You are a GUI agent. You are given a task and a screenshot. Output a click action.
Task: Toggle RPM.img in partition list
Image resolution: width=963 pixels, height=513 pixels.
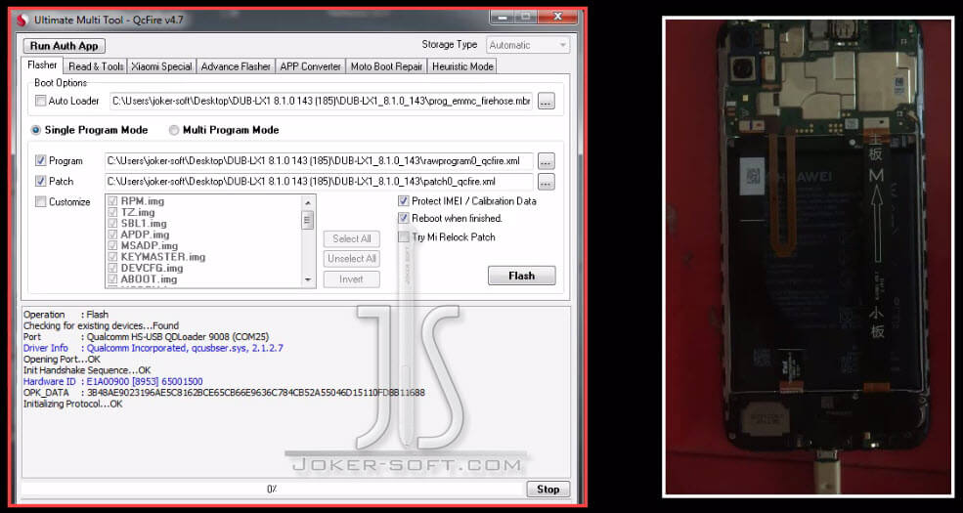tap(113, 200)
